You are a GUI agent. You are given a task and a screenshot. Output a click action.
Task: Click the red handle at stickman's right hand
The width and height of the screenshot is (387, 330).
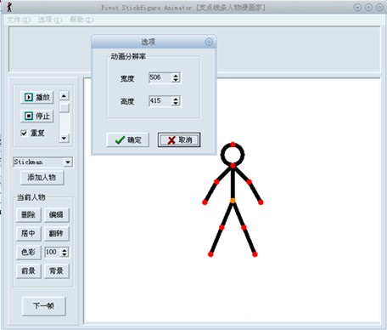261,202
